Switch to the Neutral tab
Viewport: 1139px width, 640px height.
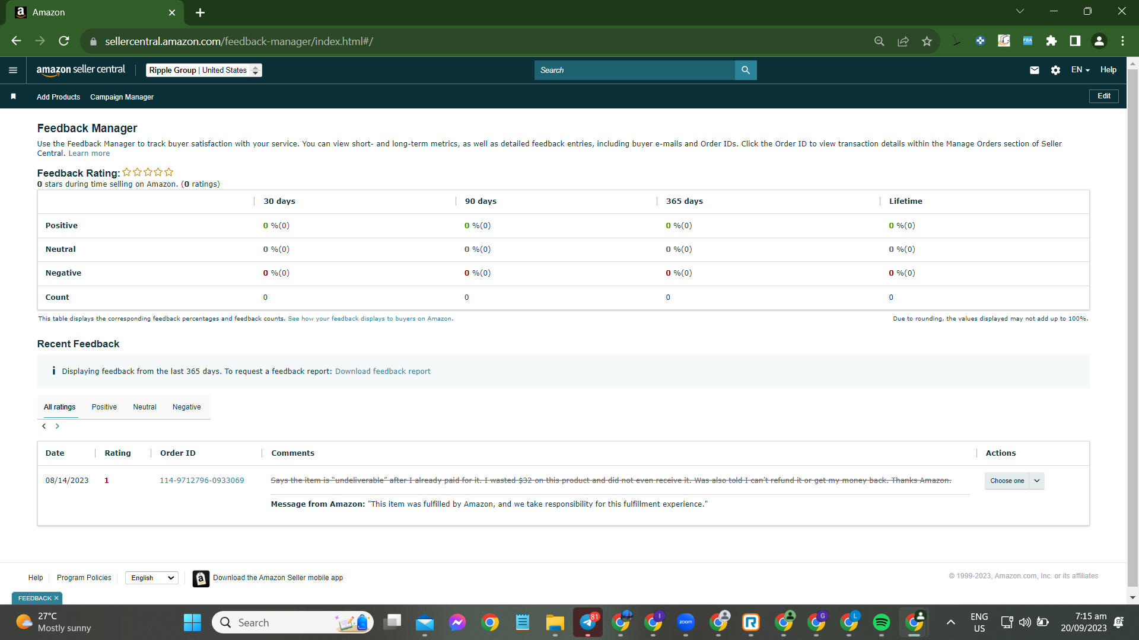pyautogui.click(x=145, y=407)
